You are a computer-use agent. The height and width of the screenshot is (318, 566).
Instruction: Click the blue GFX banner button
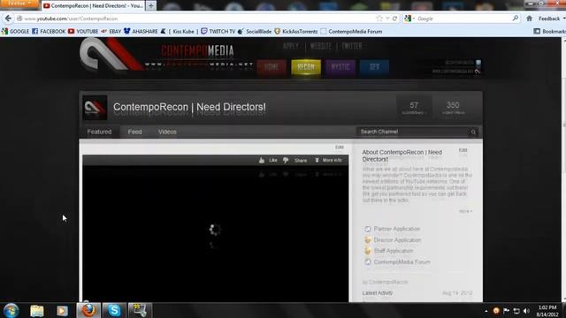[x=374, y=67]
